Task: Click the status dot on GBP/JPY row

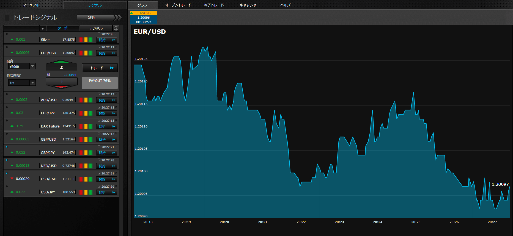Action: coord(7,147)
